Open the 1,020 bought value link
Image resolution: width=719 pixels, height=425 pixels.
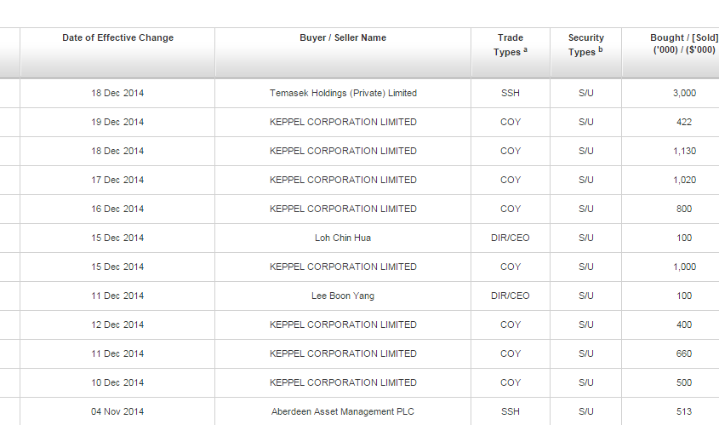(x=684, y=180)
